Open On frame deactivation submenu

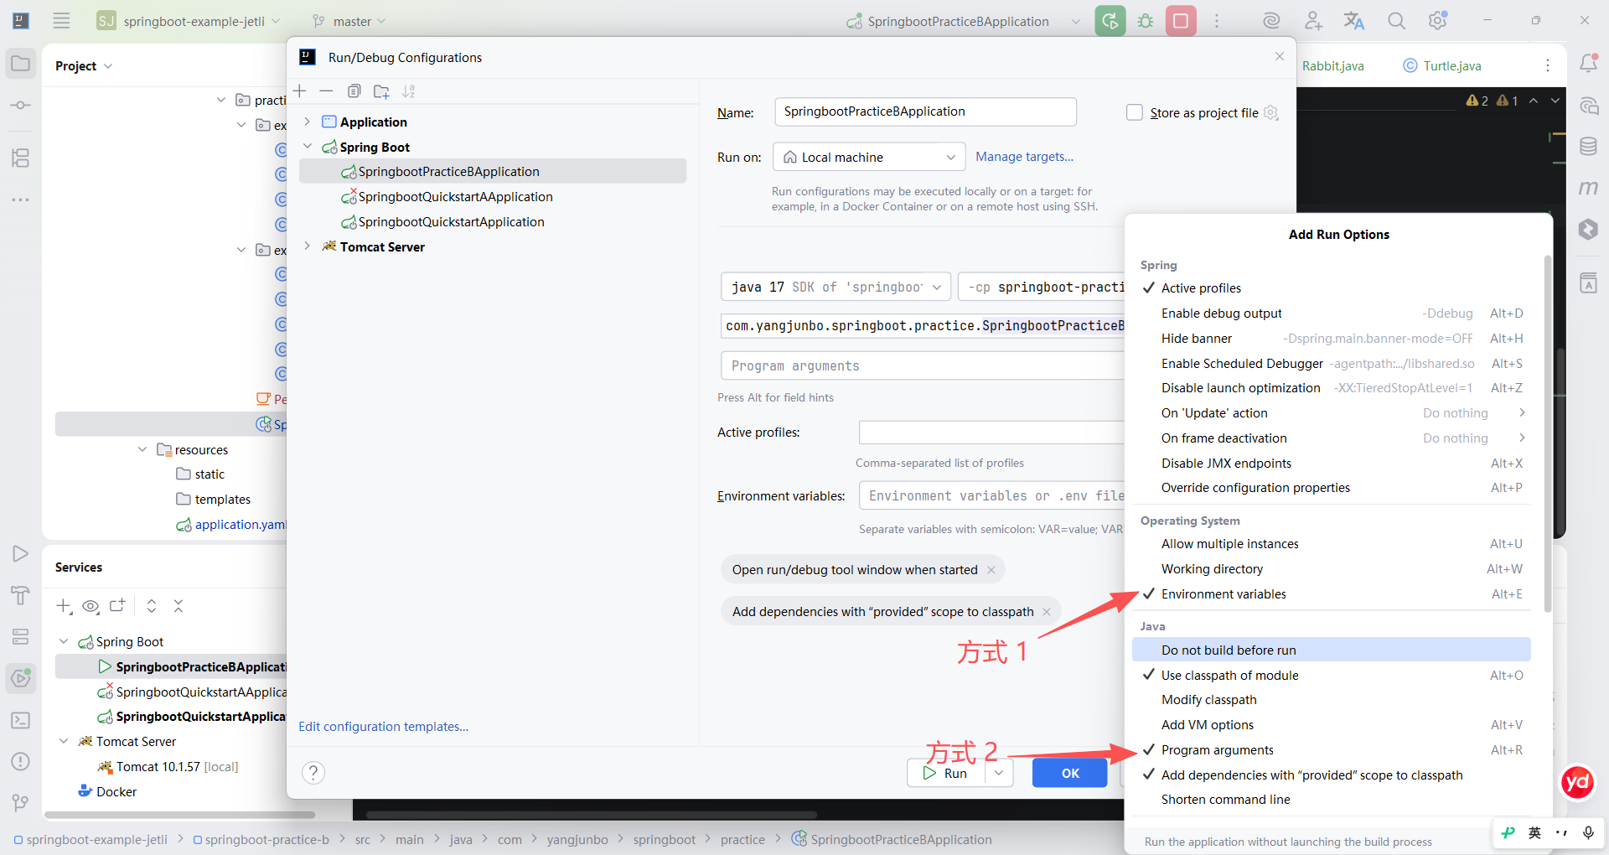pos(1331,438)
